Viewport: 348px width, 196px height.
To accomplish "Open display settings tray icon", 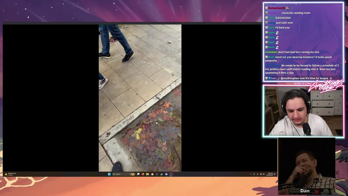I will click(x=261, y=174).
